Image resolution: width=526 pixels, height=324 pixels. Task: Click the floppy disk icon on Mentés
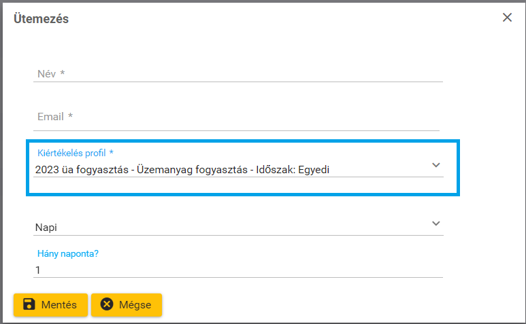[x=29, y=304]
